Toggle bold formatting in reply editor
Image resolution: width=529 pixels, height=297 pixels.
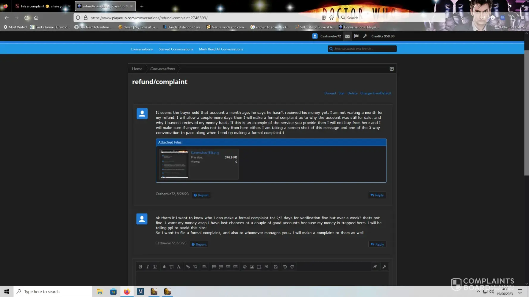140,267
